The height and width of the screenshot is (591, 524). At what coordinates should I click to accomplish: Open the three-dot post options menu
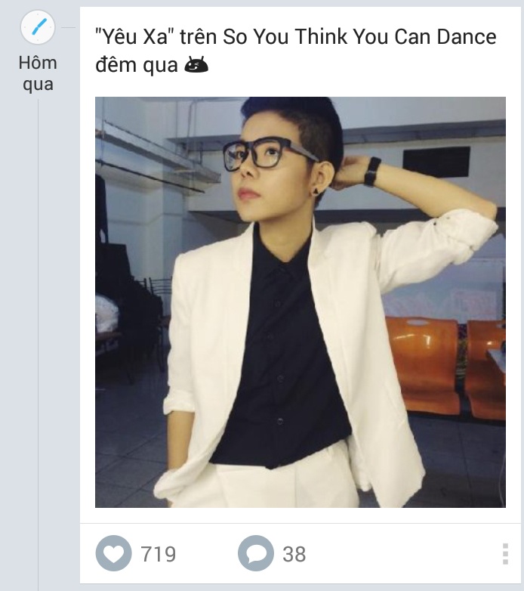click(x=505, y=554)
